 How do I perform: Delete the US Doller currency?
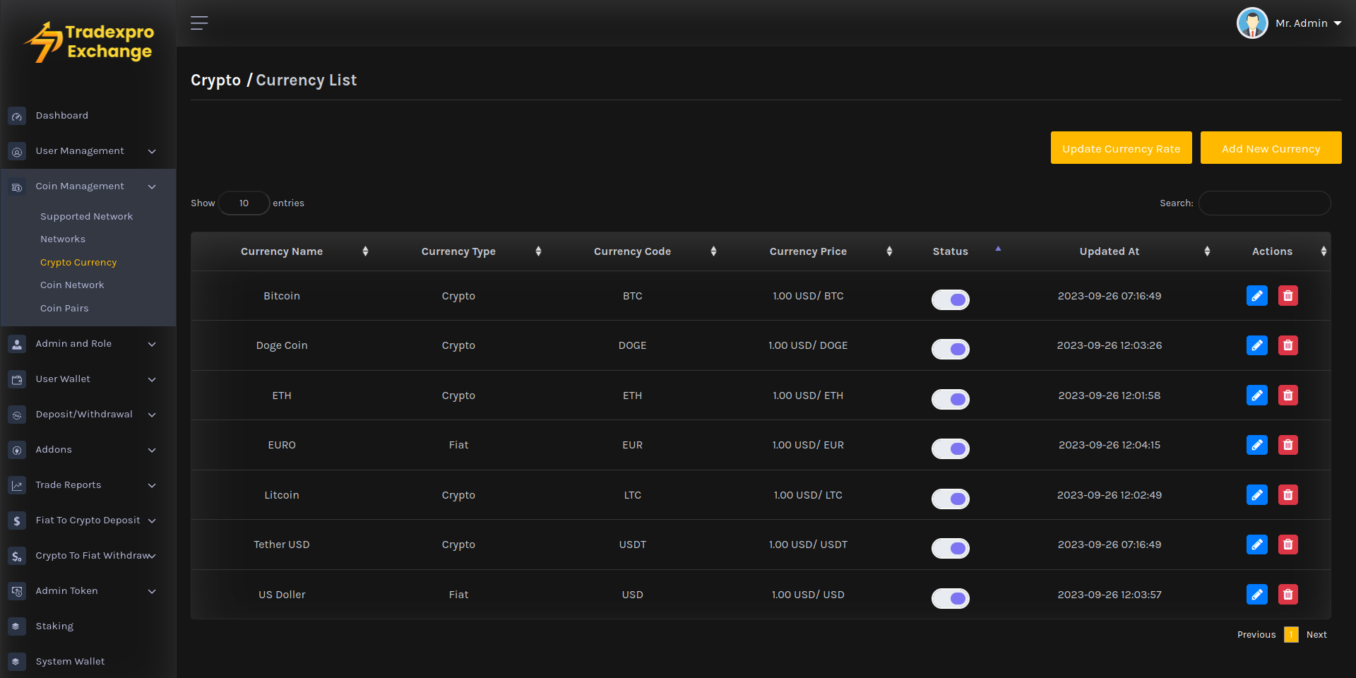pyautogui.click(x=1287, y=595)
